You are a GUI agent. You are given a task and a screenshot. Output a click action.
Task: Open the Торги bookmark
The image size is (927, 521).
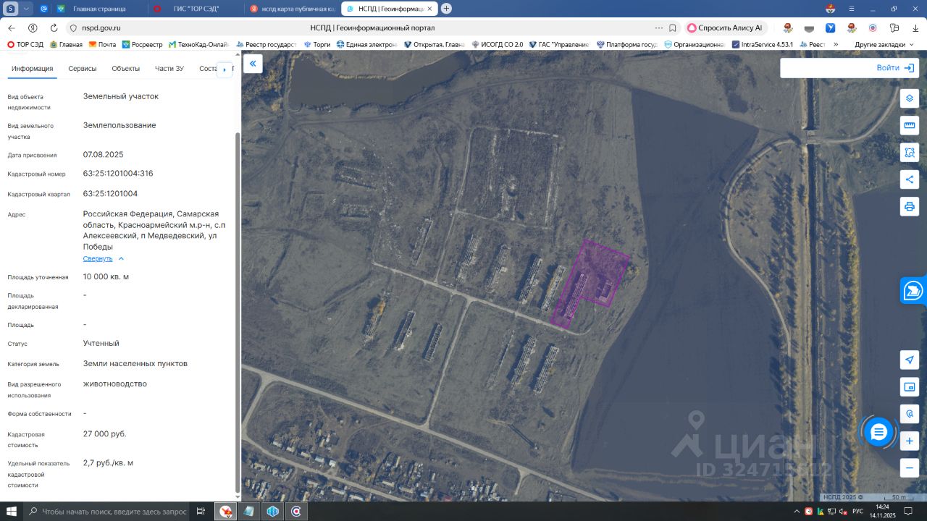tap(317, 44)
